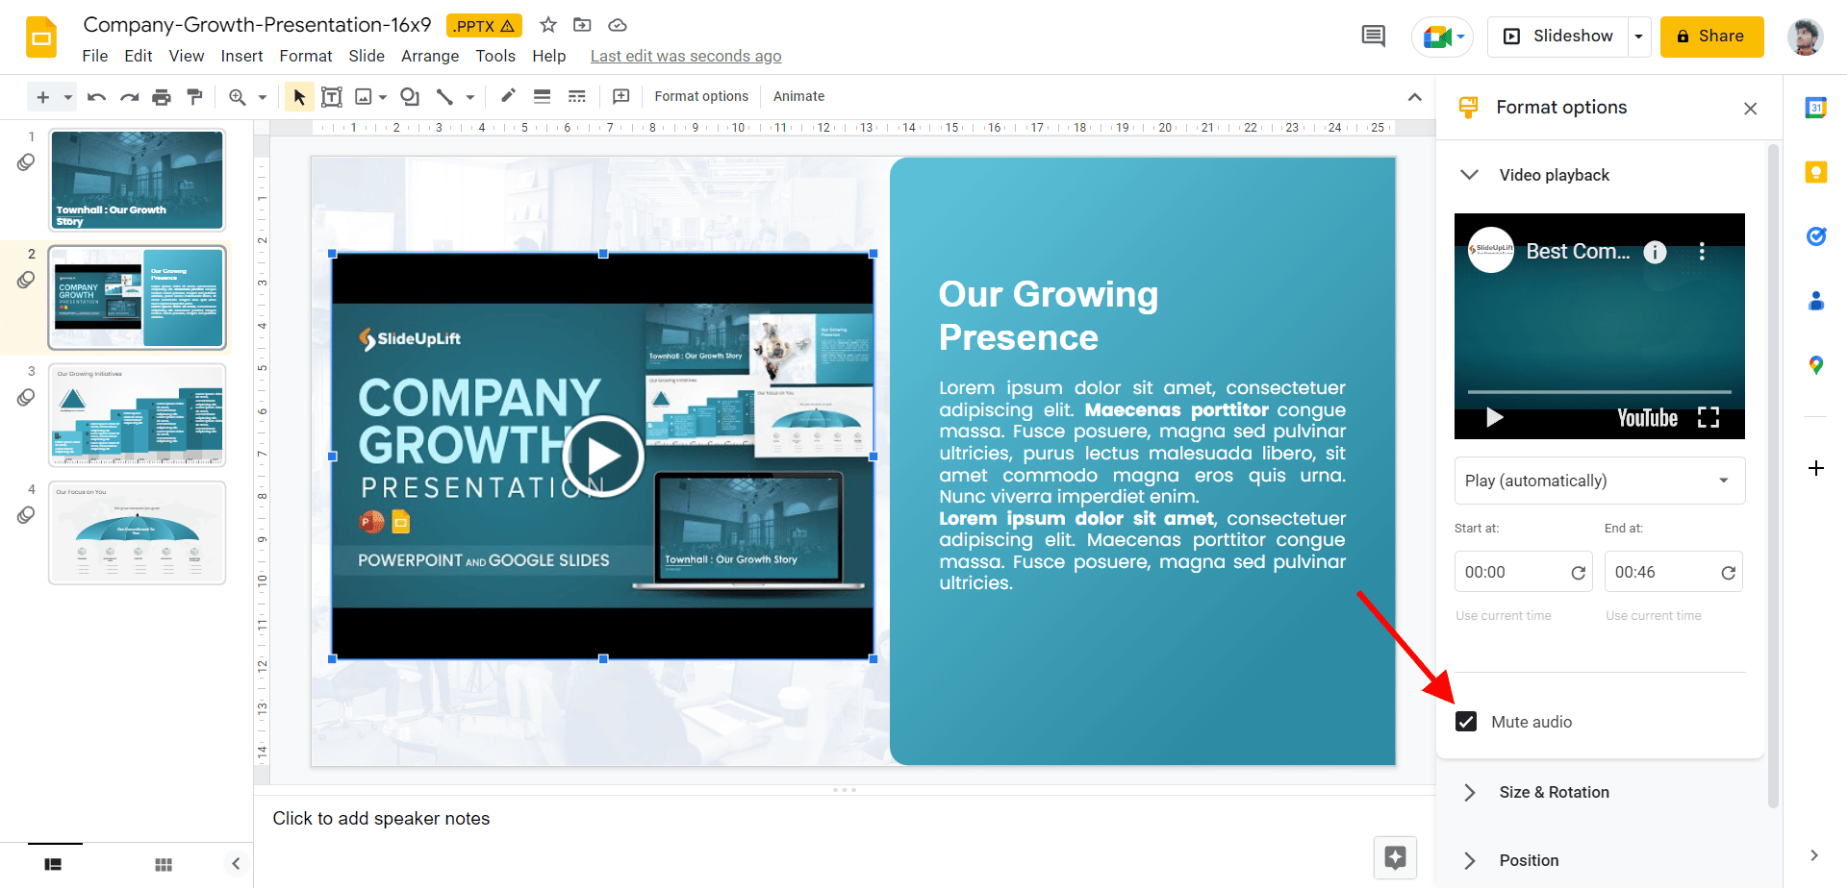Star the Company-Growth presentation
Viewport: 1848px width, 889px height.
click(547, 25)
